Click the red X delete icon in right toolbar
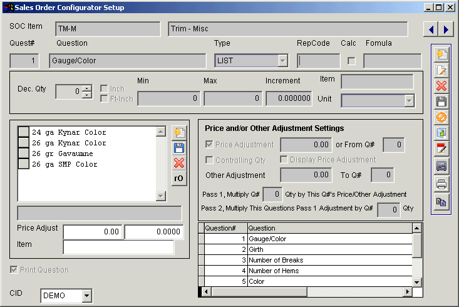 441,86
